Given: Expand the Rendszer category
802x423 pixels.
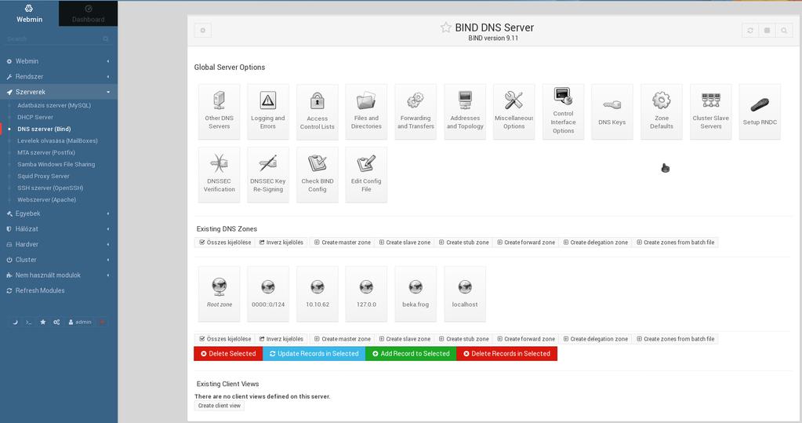Looking at the screenshot, I should pyautogui.click(x=59, y=76).
